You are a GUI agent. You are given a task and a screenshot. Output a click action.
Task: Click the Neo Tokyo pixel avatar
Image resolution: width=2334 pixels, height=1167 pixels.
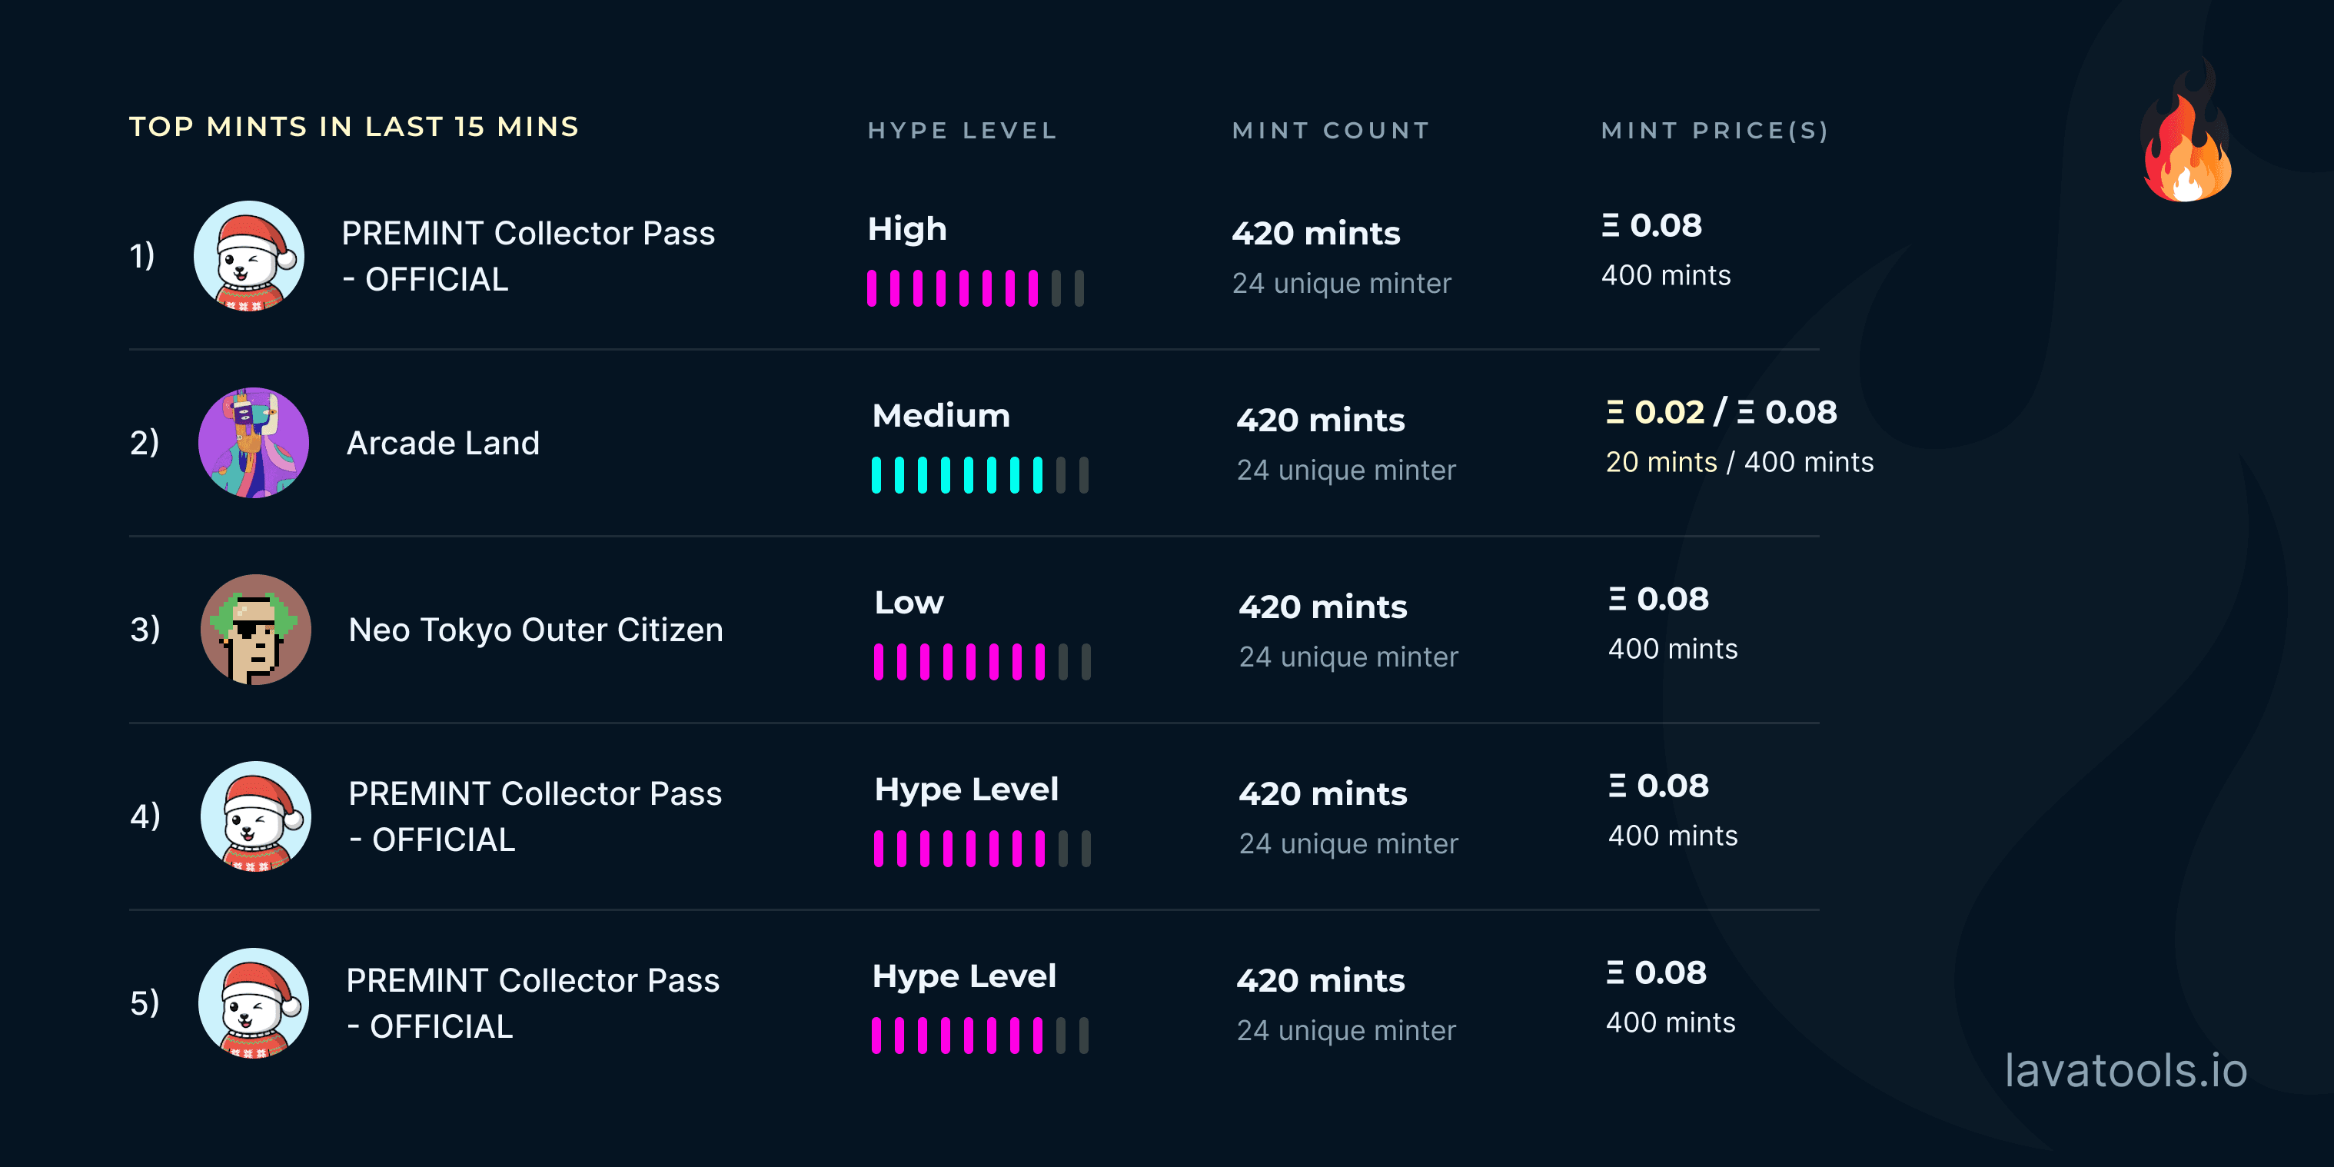click(x=255, y=630)
